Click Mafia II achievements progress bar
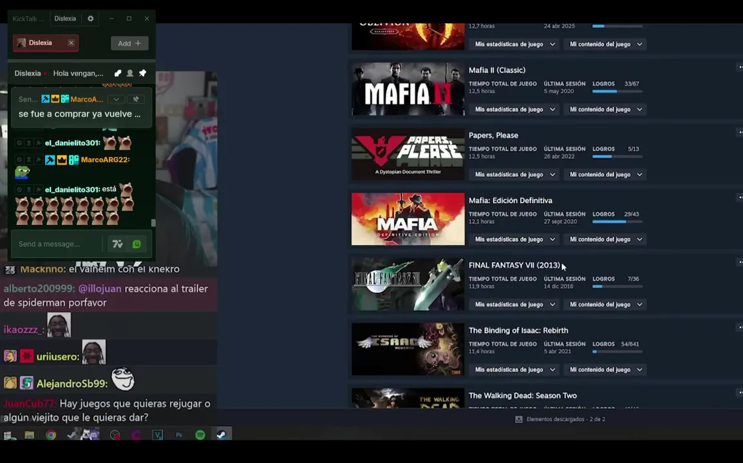Viewport: 743px width, 463px height. pos(617,91)
